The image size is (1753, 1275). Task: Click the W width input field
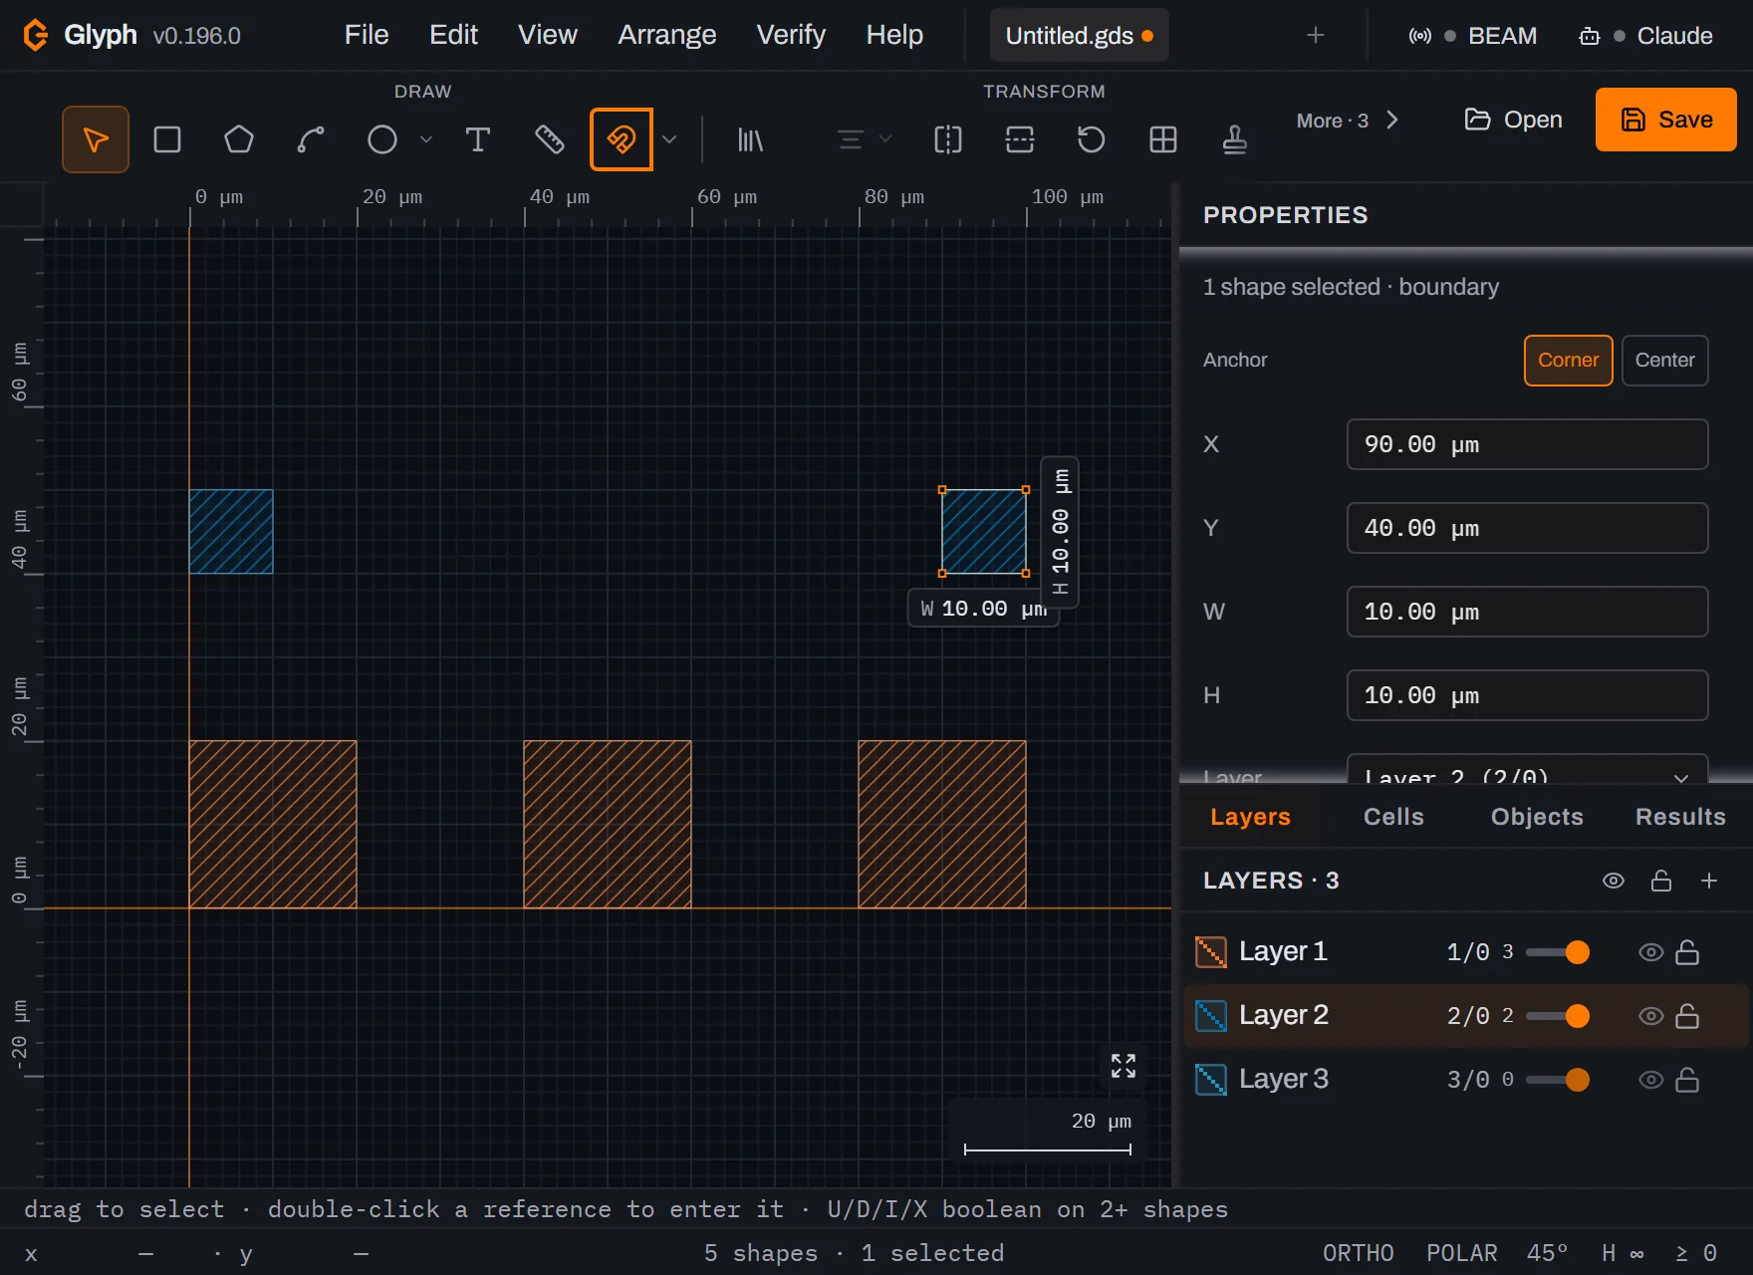click(1528, 612)
